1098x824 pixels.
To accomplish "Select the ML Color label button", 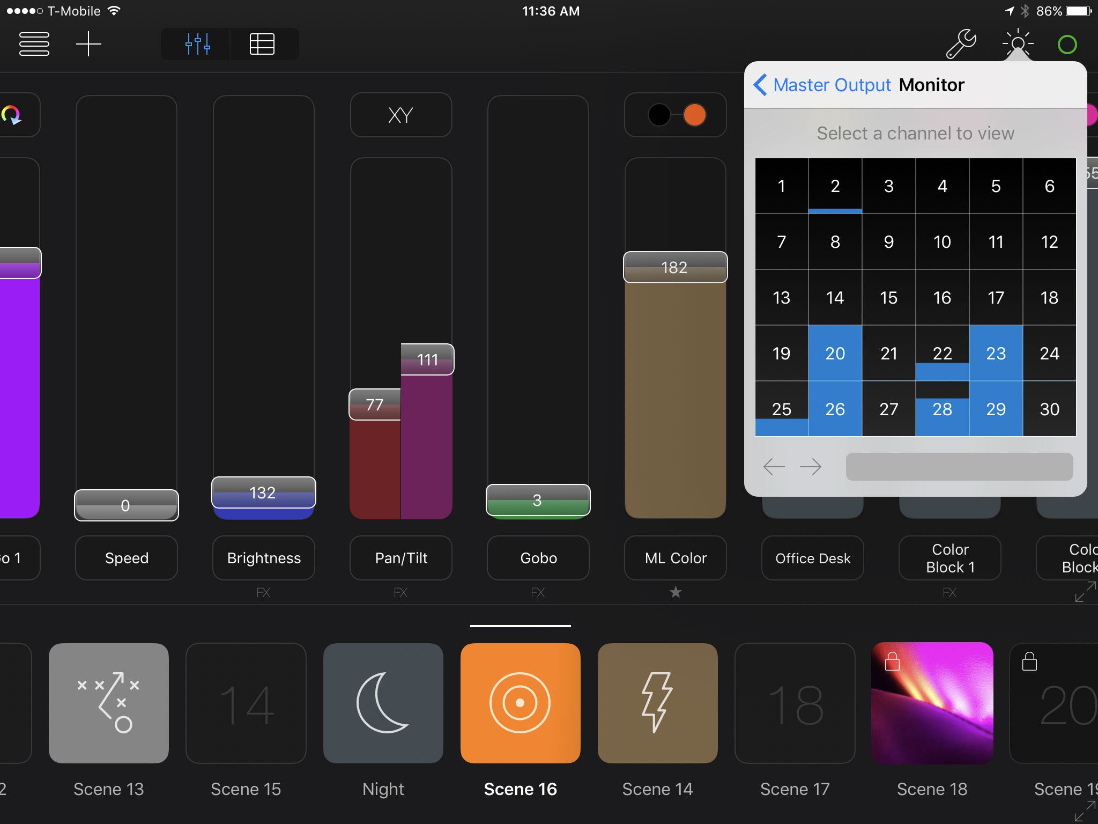I will click(676, 558).
